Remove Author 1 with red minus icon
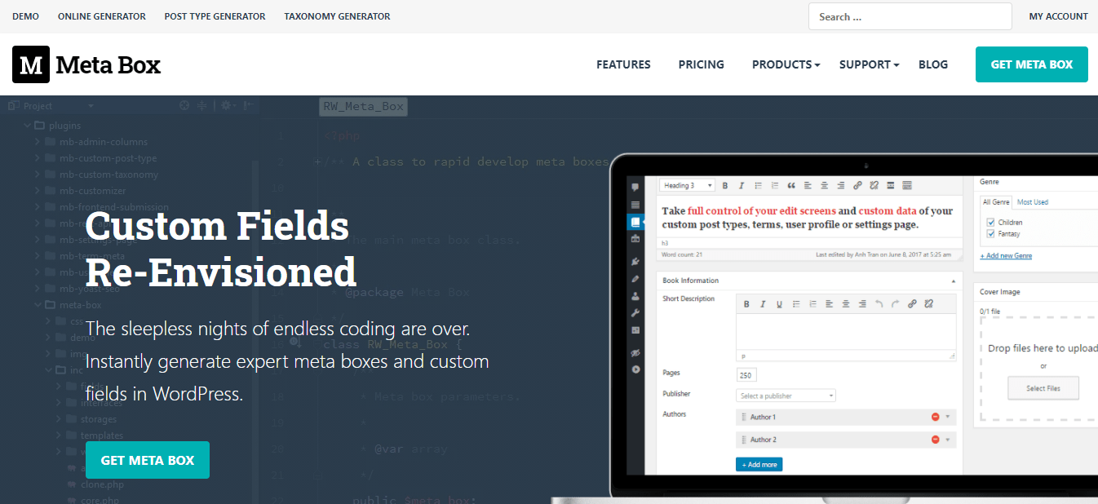This screenshot has height=504, width=1098. click(x=935, y=417)
